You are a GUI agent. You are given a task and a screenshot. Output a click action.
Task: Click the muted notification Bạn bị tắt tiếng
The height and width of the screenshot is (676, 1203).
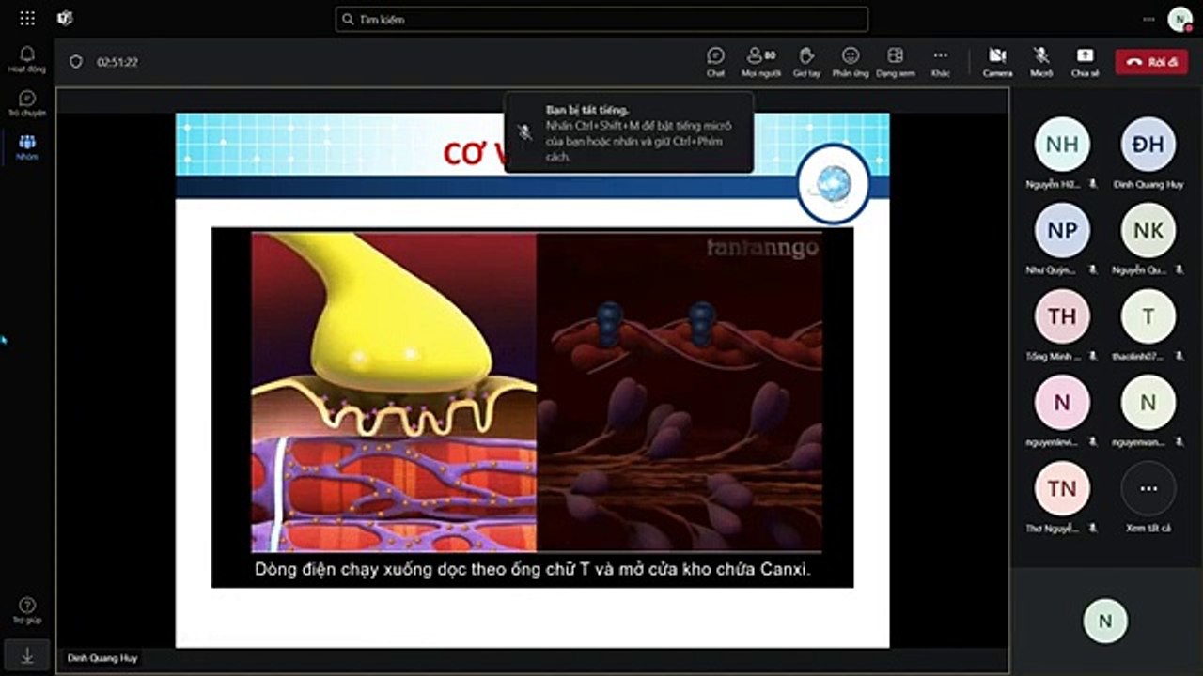629,132
